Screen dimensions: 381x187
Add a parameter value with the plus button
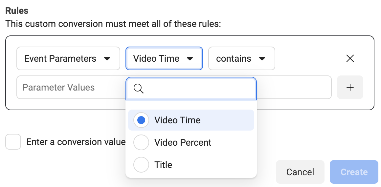point(350,87)
